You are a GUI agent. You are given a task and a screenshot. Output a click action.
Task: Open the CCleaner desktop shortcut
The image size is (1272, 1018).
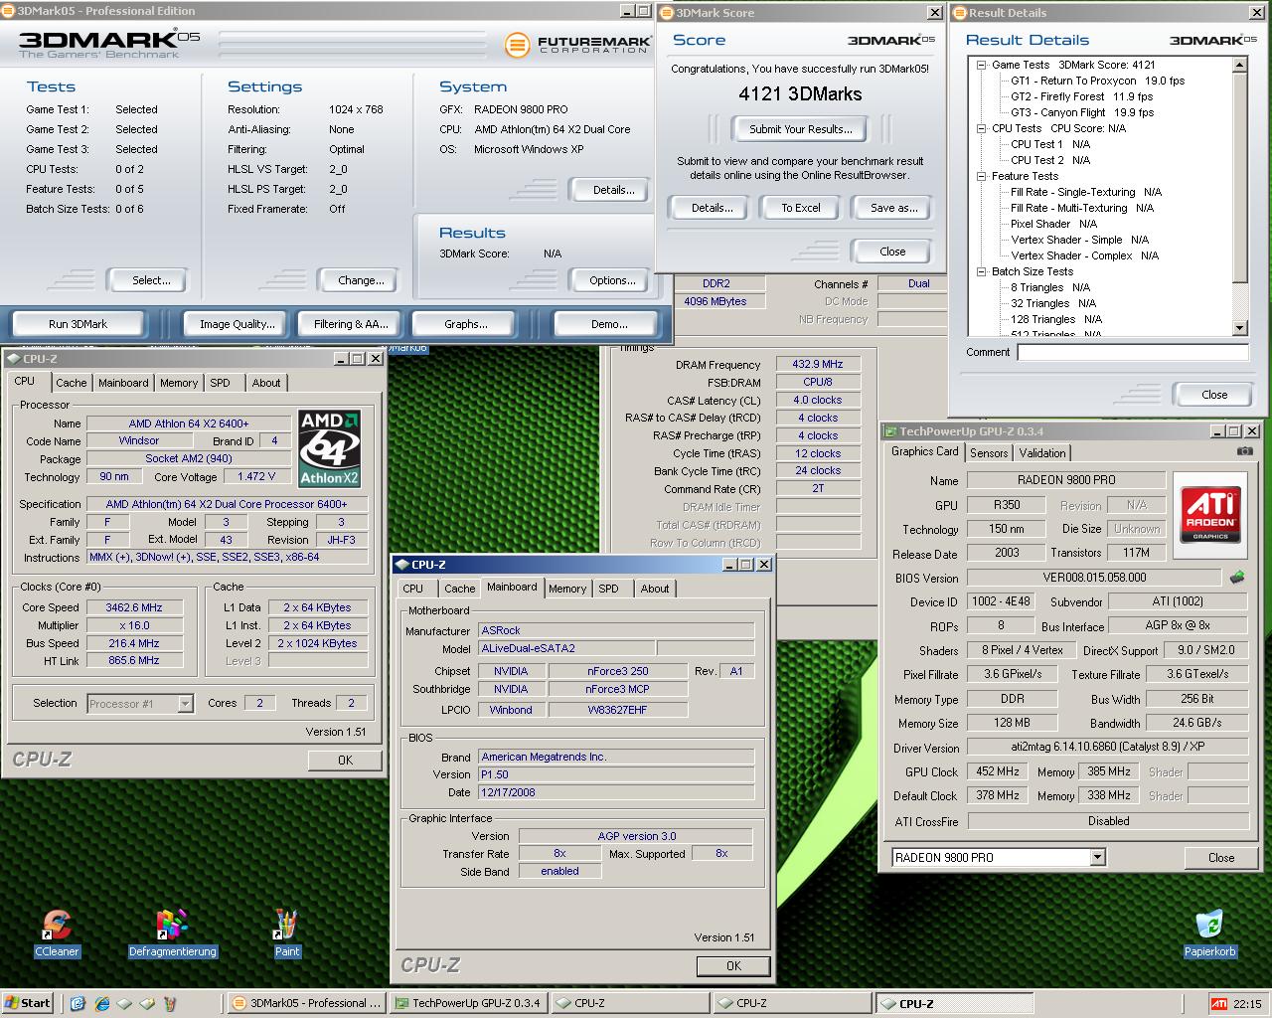coord(57,933)
